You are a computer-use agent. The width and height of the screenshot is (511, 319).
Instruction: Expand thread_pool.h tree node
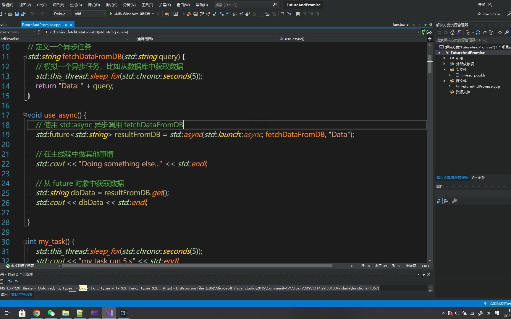(449, 75)
